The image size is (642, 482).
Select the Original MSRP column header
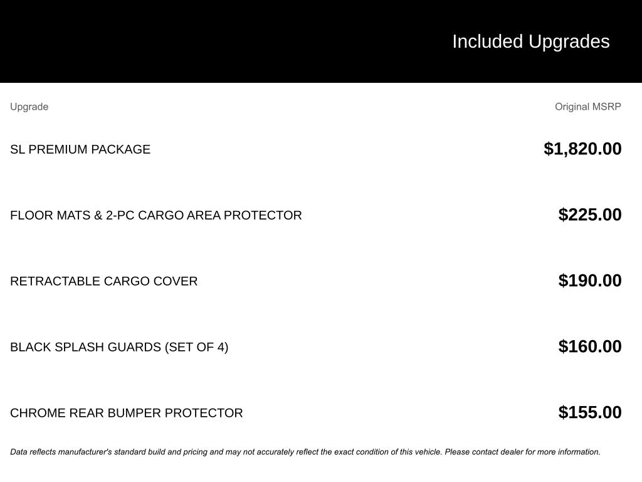587,107
